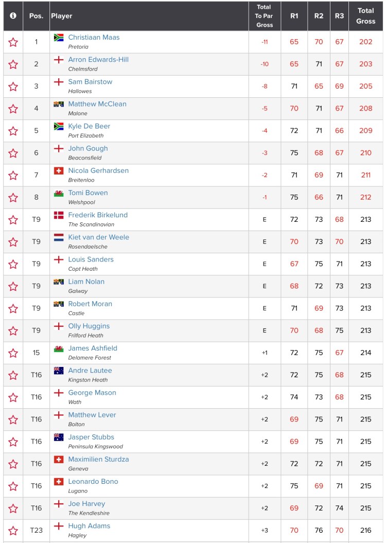Click the star icon beside Kyle De Beer
The width and height of the screenshot is (386, 543).
[x=13, y=131]
